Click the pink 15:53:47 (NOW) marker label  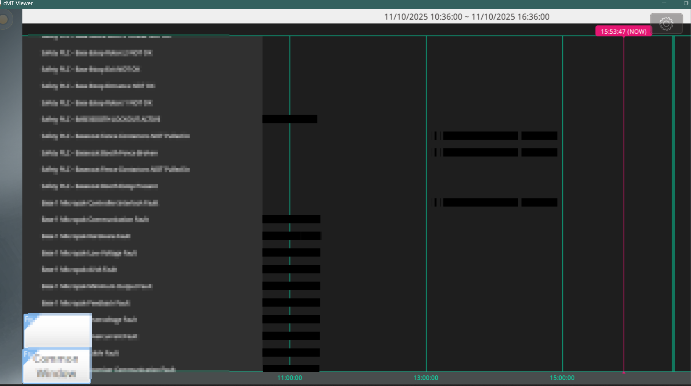tap(623, 31)
